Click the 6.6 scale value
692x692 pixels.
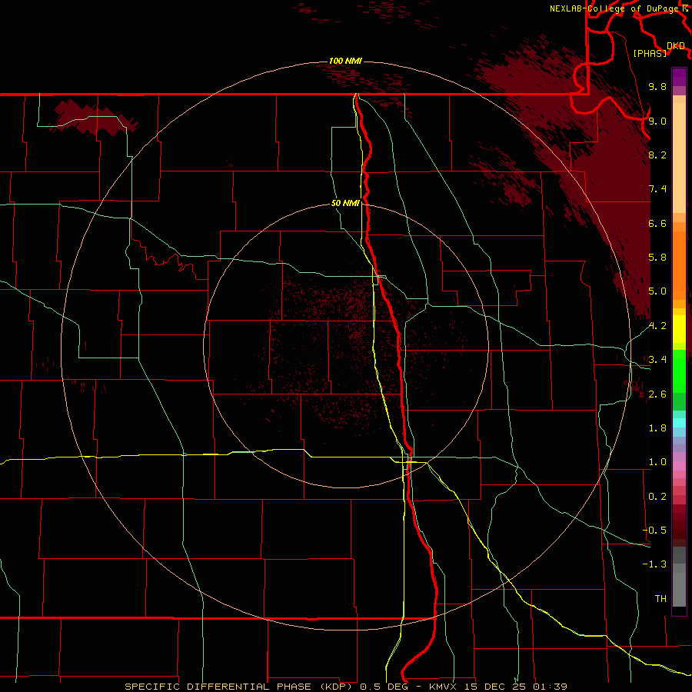pyautogui.click(x=657, y=223)
